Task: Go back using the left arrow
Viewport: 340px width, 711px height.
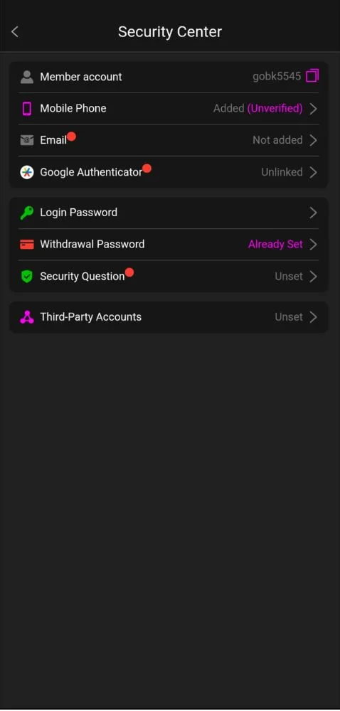Action: pyautogui.click(x=15, y=32)
